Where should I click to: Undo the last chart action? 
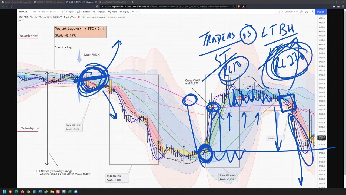coord(133,12)
